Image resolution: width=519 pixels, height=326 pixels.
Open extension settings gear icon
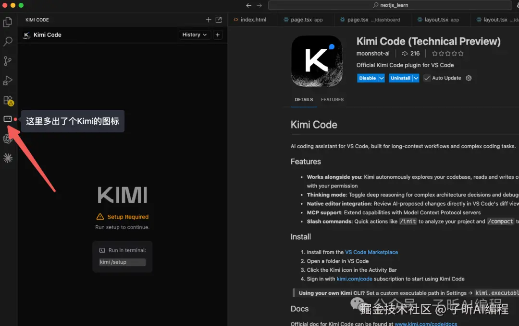point(469,78)
